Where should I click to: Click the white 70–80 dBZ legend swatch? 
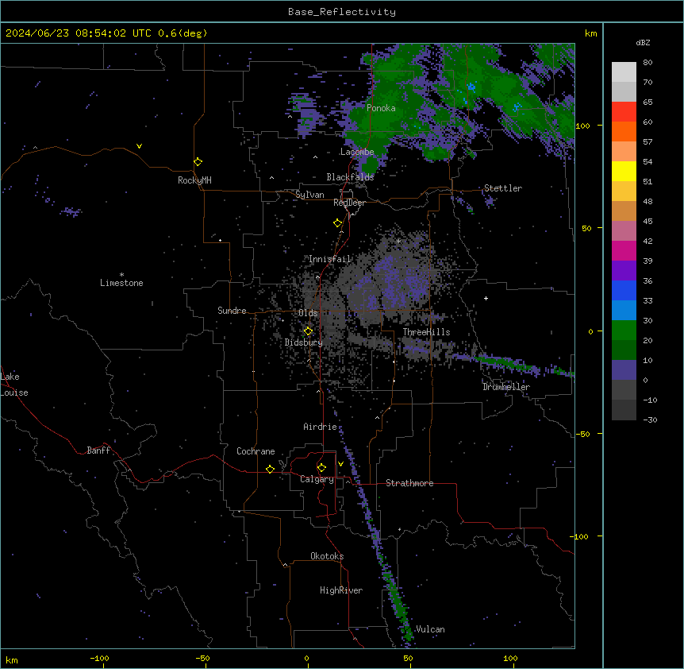pos(624,72)
